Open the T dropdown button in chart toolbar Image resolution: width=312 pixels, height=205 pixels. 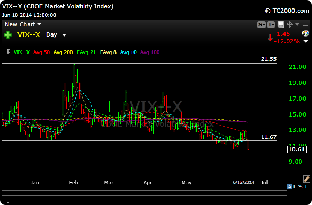point(271,25)
